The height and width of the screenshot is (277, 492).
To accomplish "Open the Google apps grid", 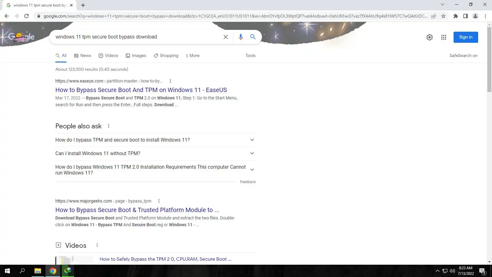I will tap(443, 37).
